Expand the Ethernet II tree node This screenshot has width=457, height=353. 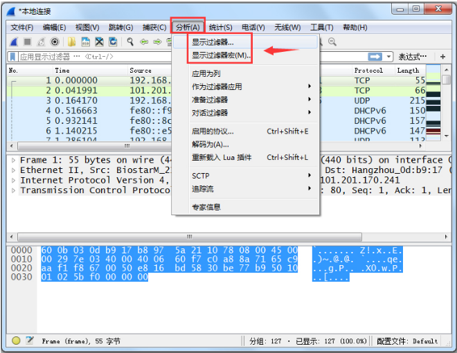pos(13,170)
